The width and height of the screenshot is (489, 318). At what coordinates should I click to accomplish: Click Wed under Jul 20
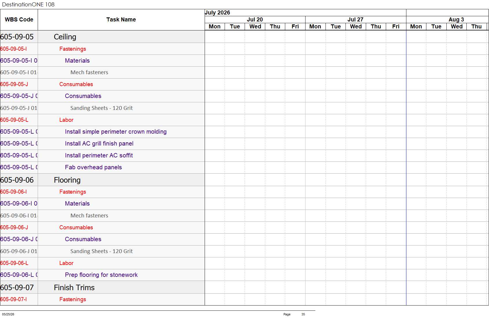(255, 27)
